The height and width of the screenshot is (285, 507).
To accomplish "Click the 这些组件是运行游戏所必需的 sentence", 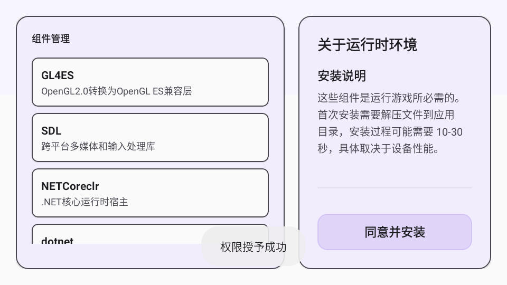I will pos(390,98).
